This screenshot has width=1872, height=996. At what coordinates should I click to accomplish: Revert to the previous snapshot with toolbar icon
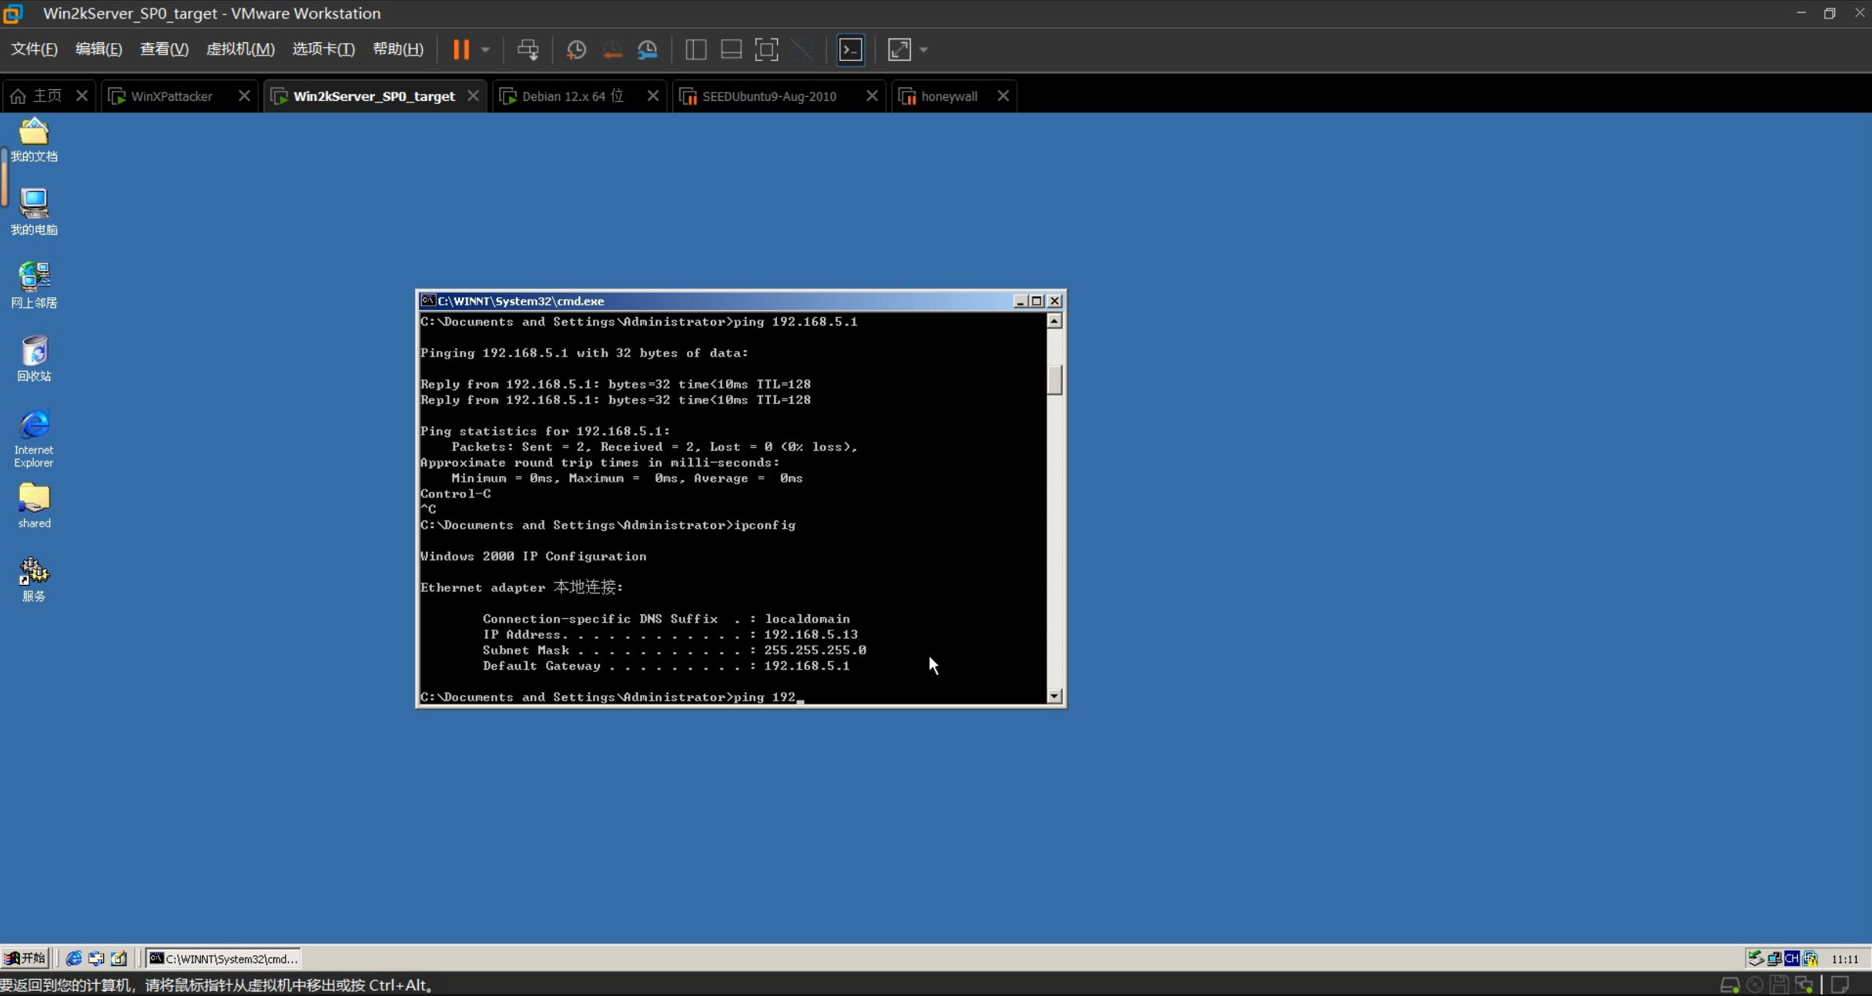(612, 50)
